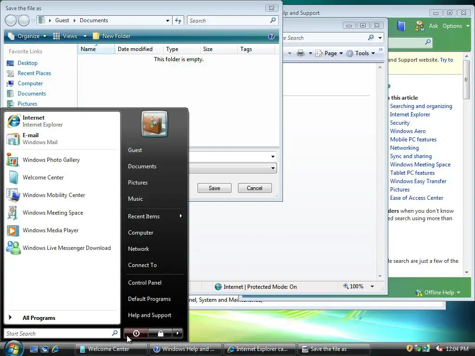Viewport: 475px width, 356px height.
Task: Start Windows Media Player
Action: point(62,230)
